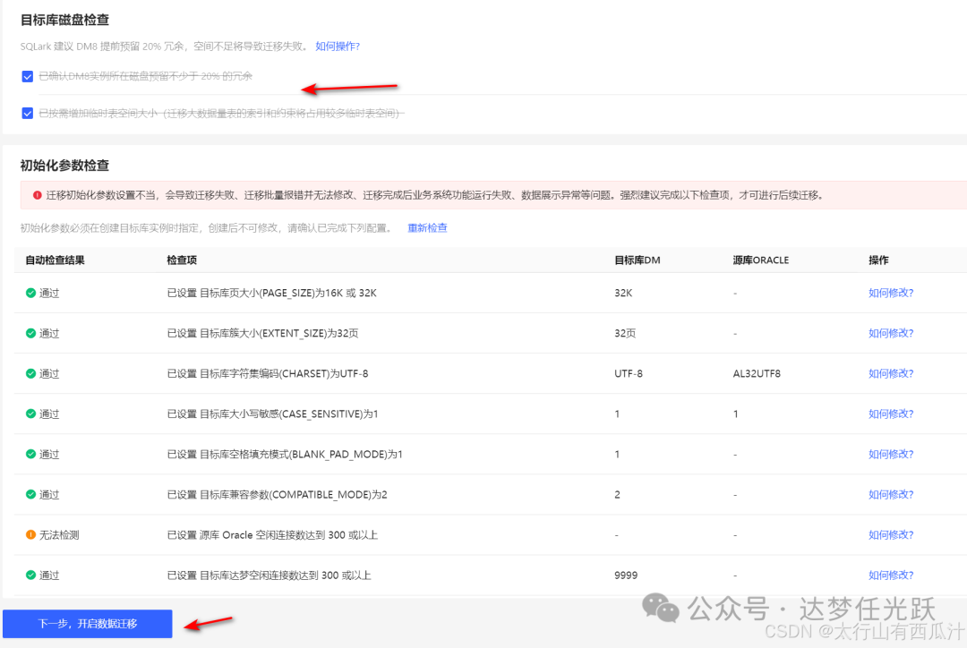Click the value 2 in the COMPATIBLE_MODE row
Viewport: 967px width, 648px height.
pos(617,494)
